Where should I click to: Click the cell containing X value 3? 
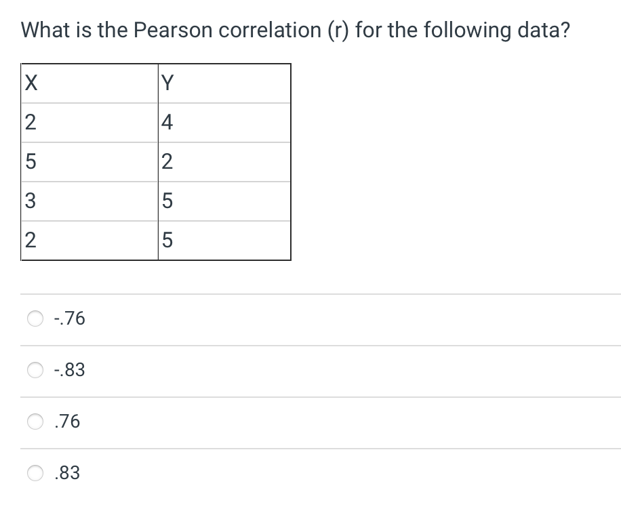[89, 201]
